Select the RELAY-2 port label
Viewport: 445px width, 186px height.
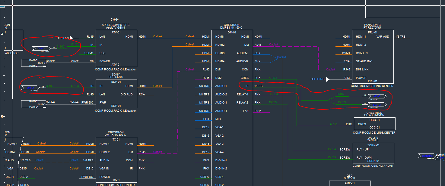click(x=243, y=103)
